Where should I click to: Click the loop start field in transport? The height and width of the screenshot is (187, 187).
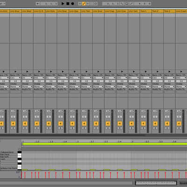tap(111, 3)
